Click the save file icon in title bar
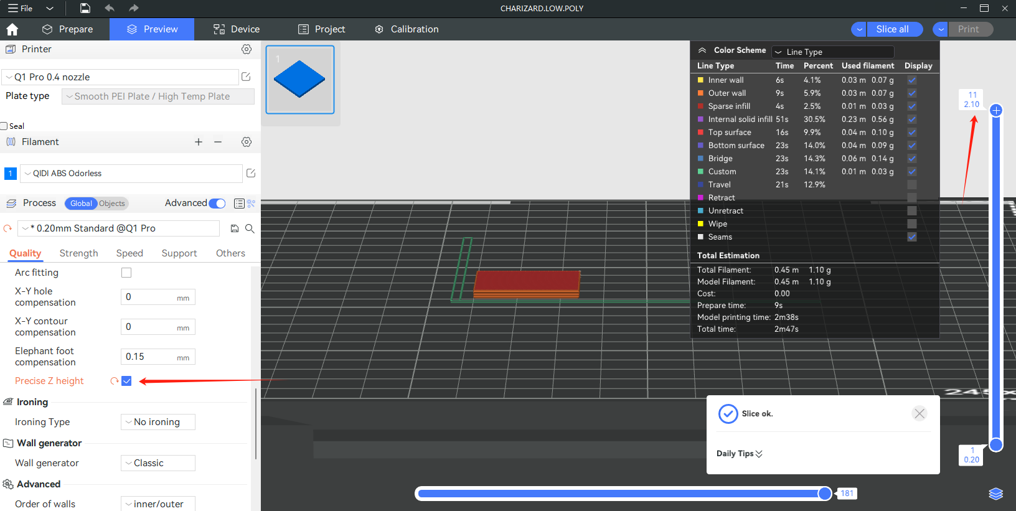The width and height of the screenshot is (1016, 511). click(x=85, y=8)
